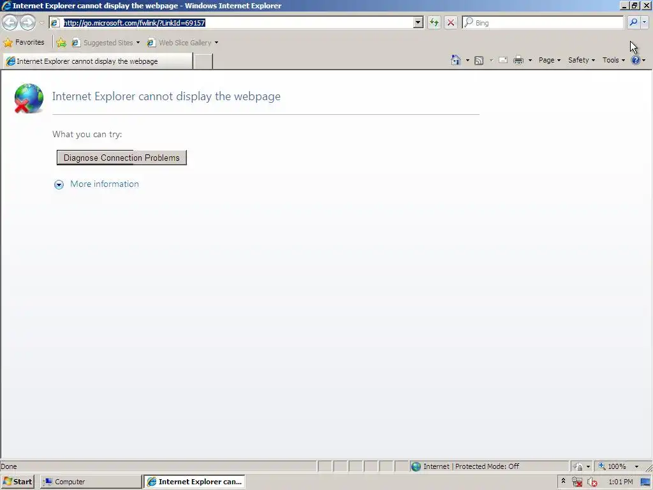Open the Suggested Sites link
This screenshot has height=490, width=653.
pyautogui.click(x=106, y=43)
